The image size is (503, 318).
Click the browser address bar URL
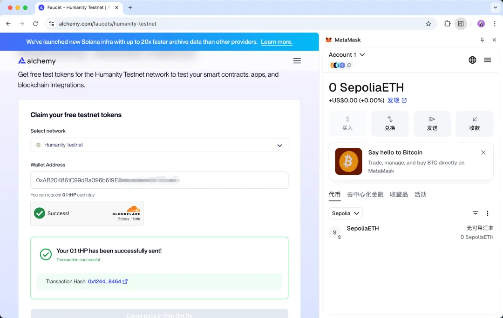[x=108, y=24]
